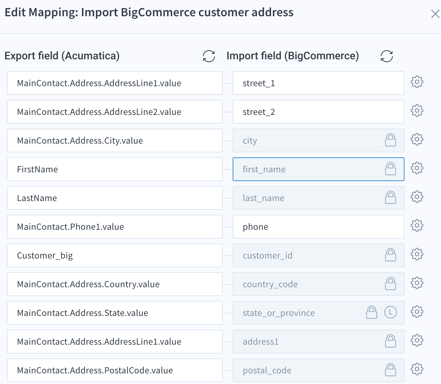
Task: Click the lock icon on first_name field
Action: [391, 169]
